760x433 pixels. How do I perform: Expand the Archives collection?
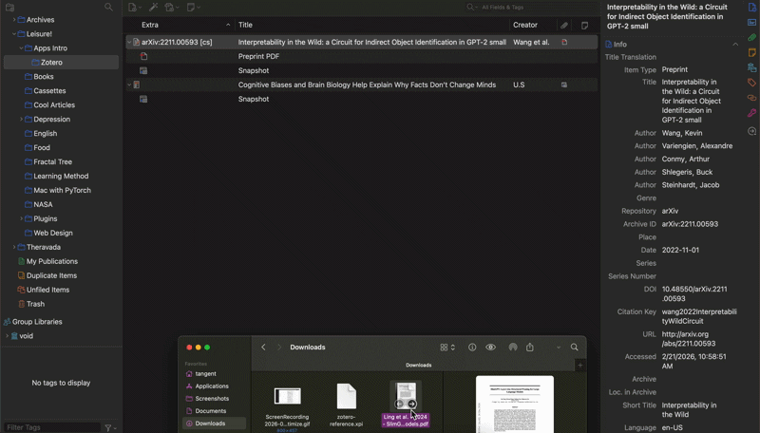click(14, 20)
